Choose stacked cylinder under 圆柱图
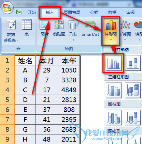Screen dimensions: 142x144 point(133,117)
